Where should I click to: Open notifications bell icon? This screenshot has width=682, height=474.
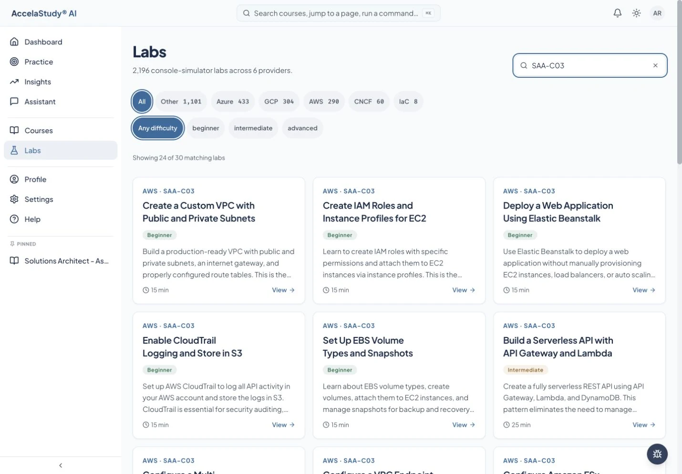[617, 13]
